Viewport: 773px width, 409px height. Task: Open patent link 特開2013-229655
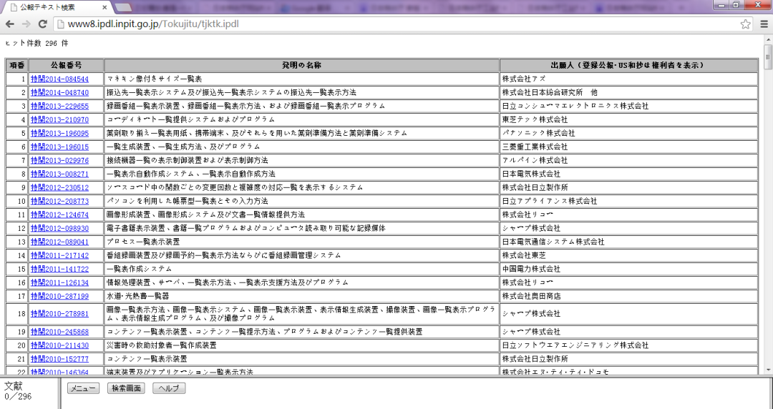59,106
